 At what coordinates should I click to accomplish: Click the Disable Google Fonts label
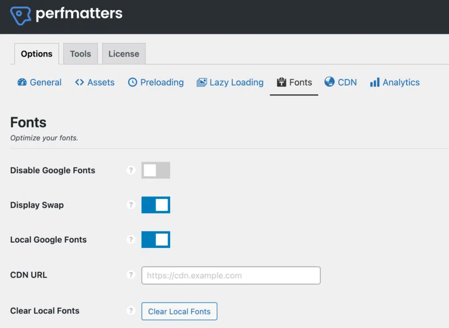coord(53,171)
